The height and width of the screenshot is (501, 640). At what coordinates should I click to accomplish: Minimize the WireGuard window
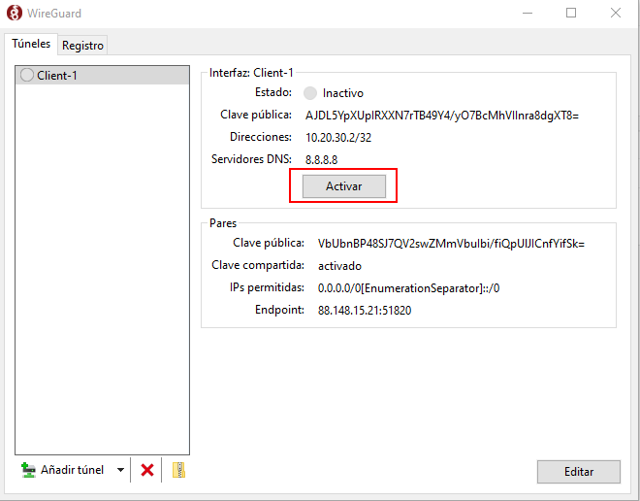pos(527,13)
